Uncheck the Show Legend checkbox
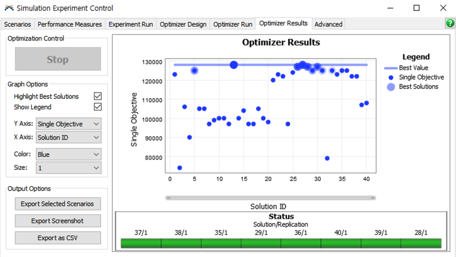Viewport: 456px width, 257px height. click(x=98, y=107)
